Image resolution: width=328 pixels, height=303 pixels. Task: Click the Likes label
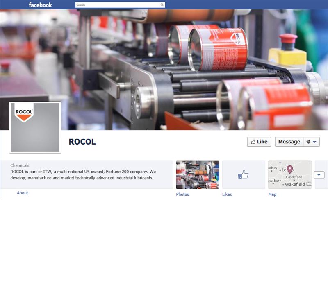[227, 194]
